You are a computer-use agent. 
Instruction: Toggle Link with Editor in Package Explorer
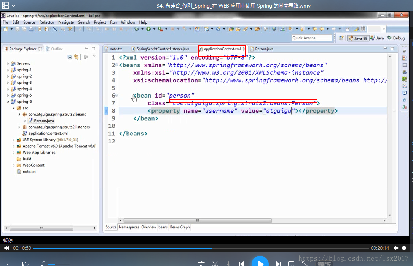point(77,57)
